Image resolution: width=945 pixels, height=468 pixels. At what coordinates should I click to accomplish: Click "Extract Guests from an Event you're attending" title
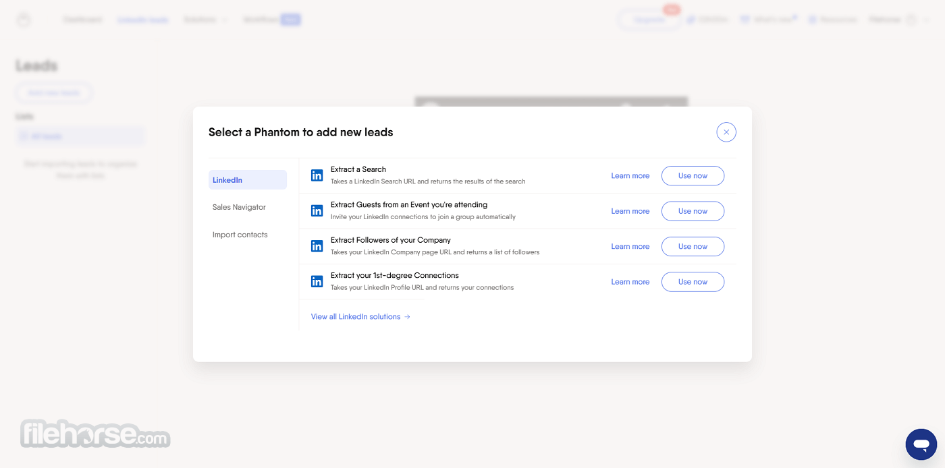pos(409,204)
